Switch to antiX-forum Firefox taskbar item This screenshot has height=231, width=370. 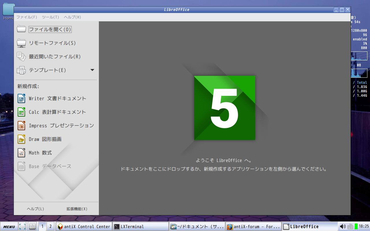pyautogui.click(x=254, y=227)
